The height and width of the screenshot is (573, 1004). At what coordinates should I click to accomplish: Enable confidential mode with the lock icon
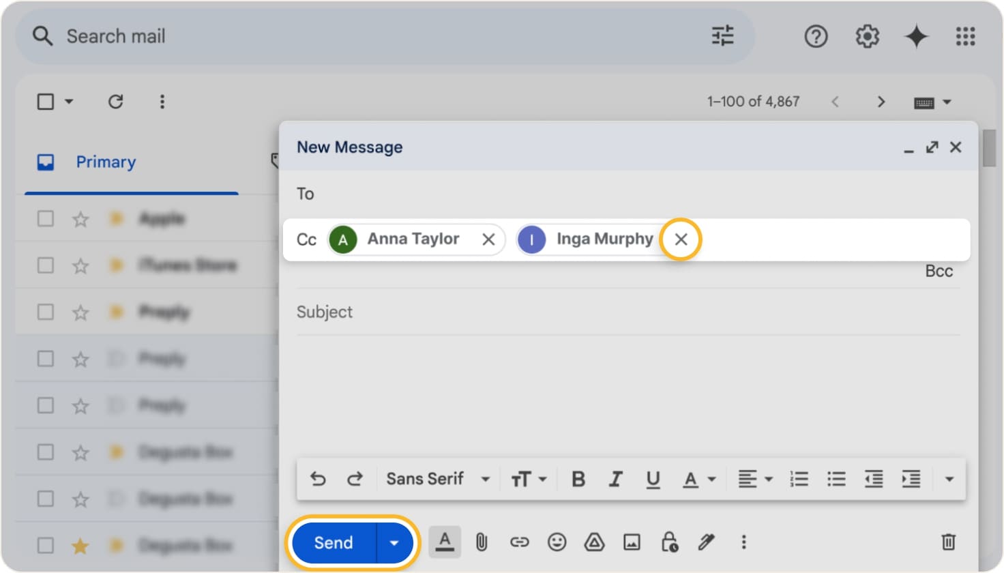[668, 542]
